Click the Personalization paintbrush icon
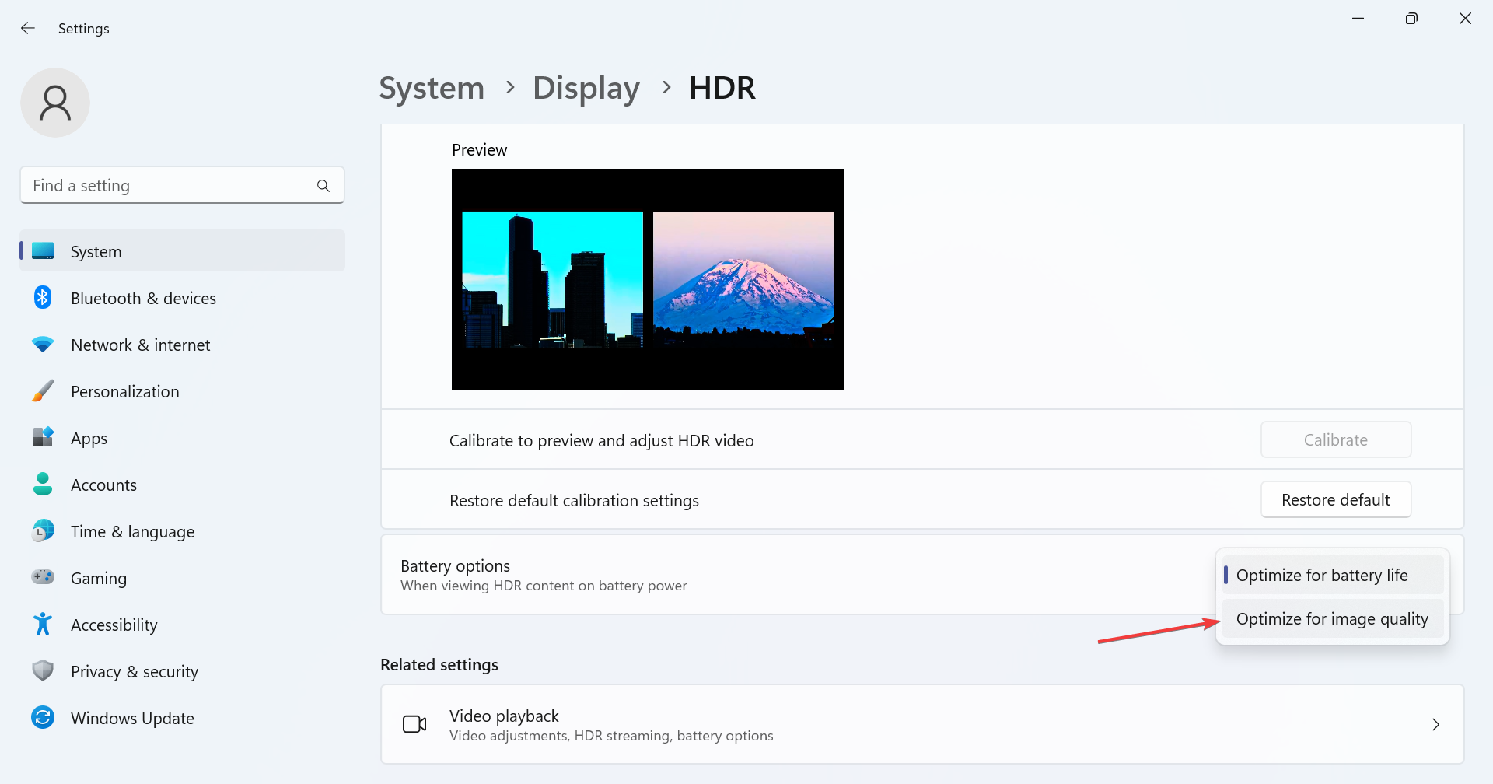The height and width of the screenshot is (784, 1493). (43, 390)
